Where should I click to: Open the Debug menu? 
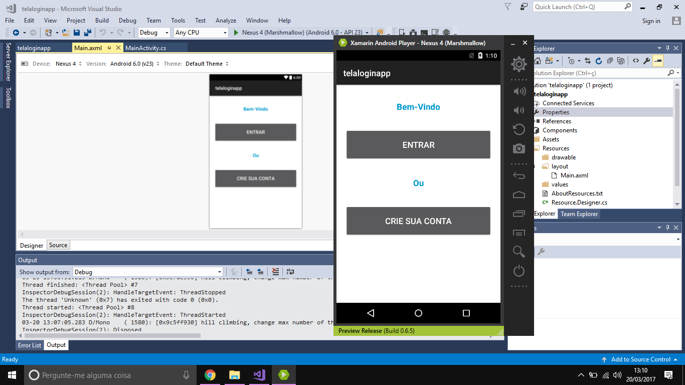(x=127, y=21)
